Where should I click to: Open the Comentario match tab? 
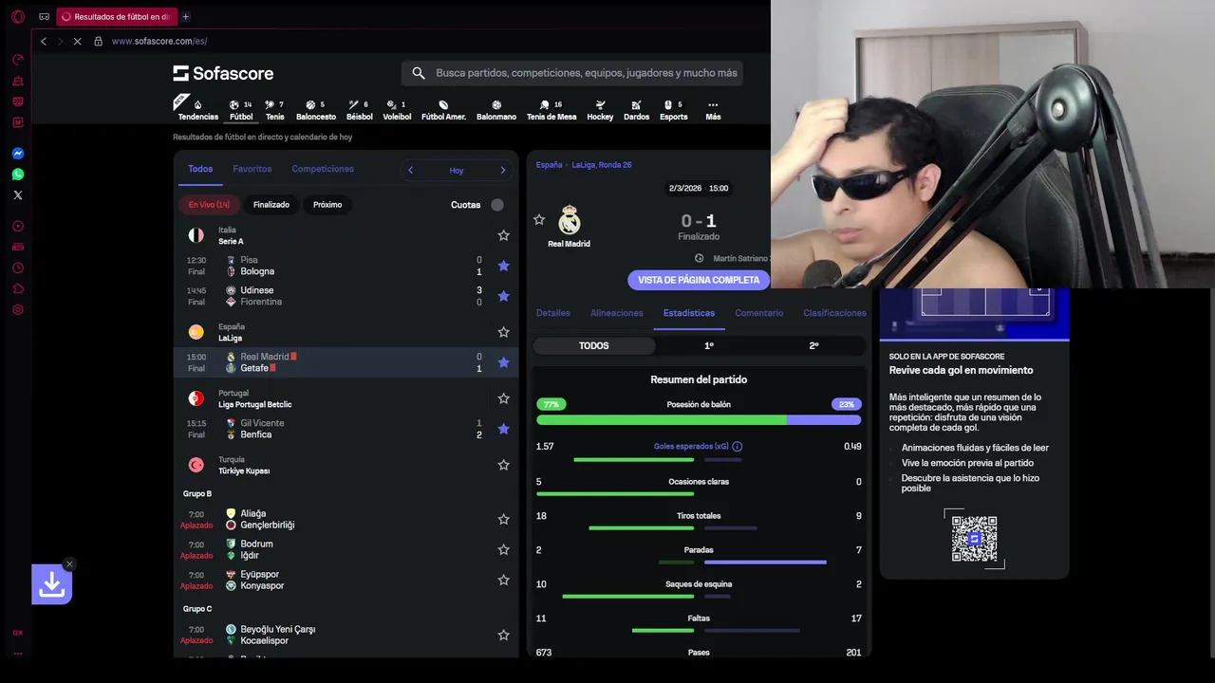point(759,313)
